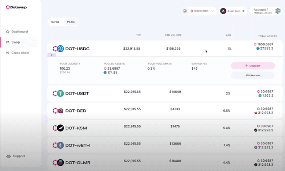Click the fee calculator icon near balance
Image resolution: width=285 pixels, height=171 pixels.
coord(185,11)
